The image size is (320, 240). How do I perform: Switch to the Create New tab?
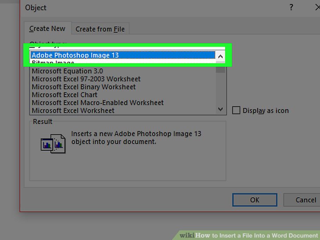click(47, 29)
